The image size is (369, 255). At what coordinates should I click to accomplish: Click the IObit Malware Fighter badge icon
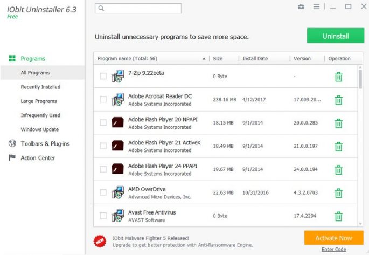(x=100, y=241)
